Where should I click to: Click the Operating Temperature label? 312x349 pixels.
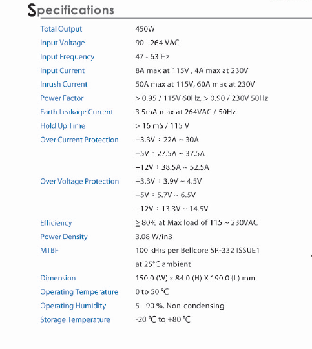point(79,292)
